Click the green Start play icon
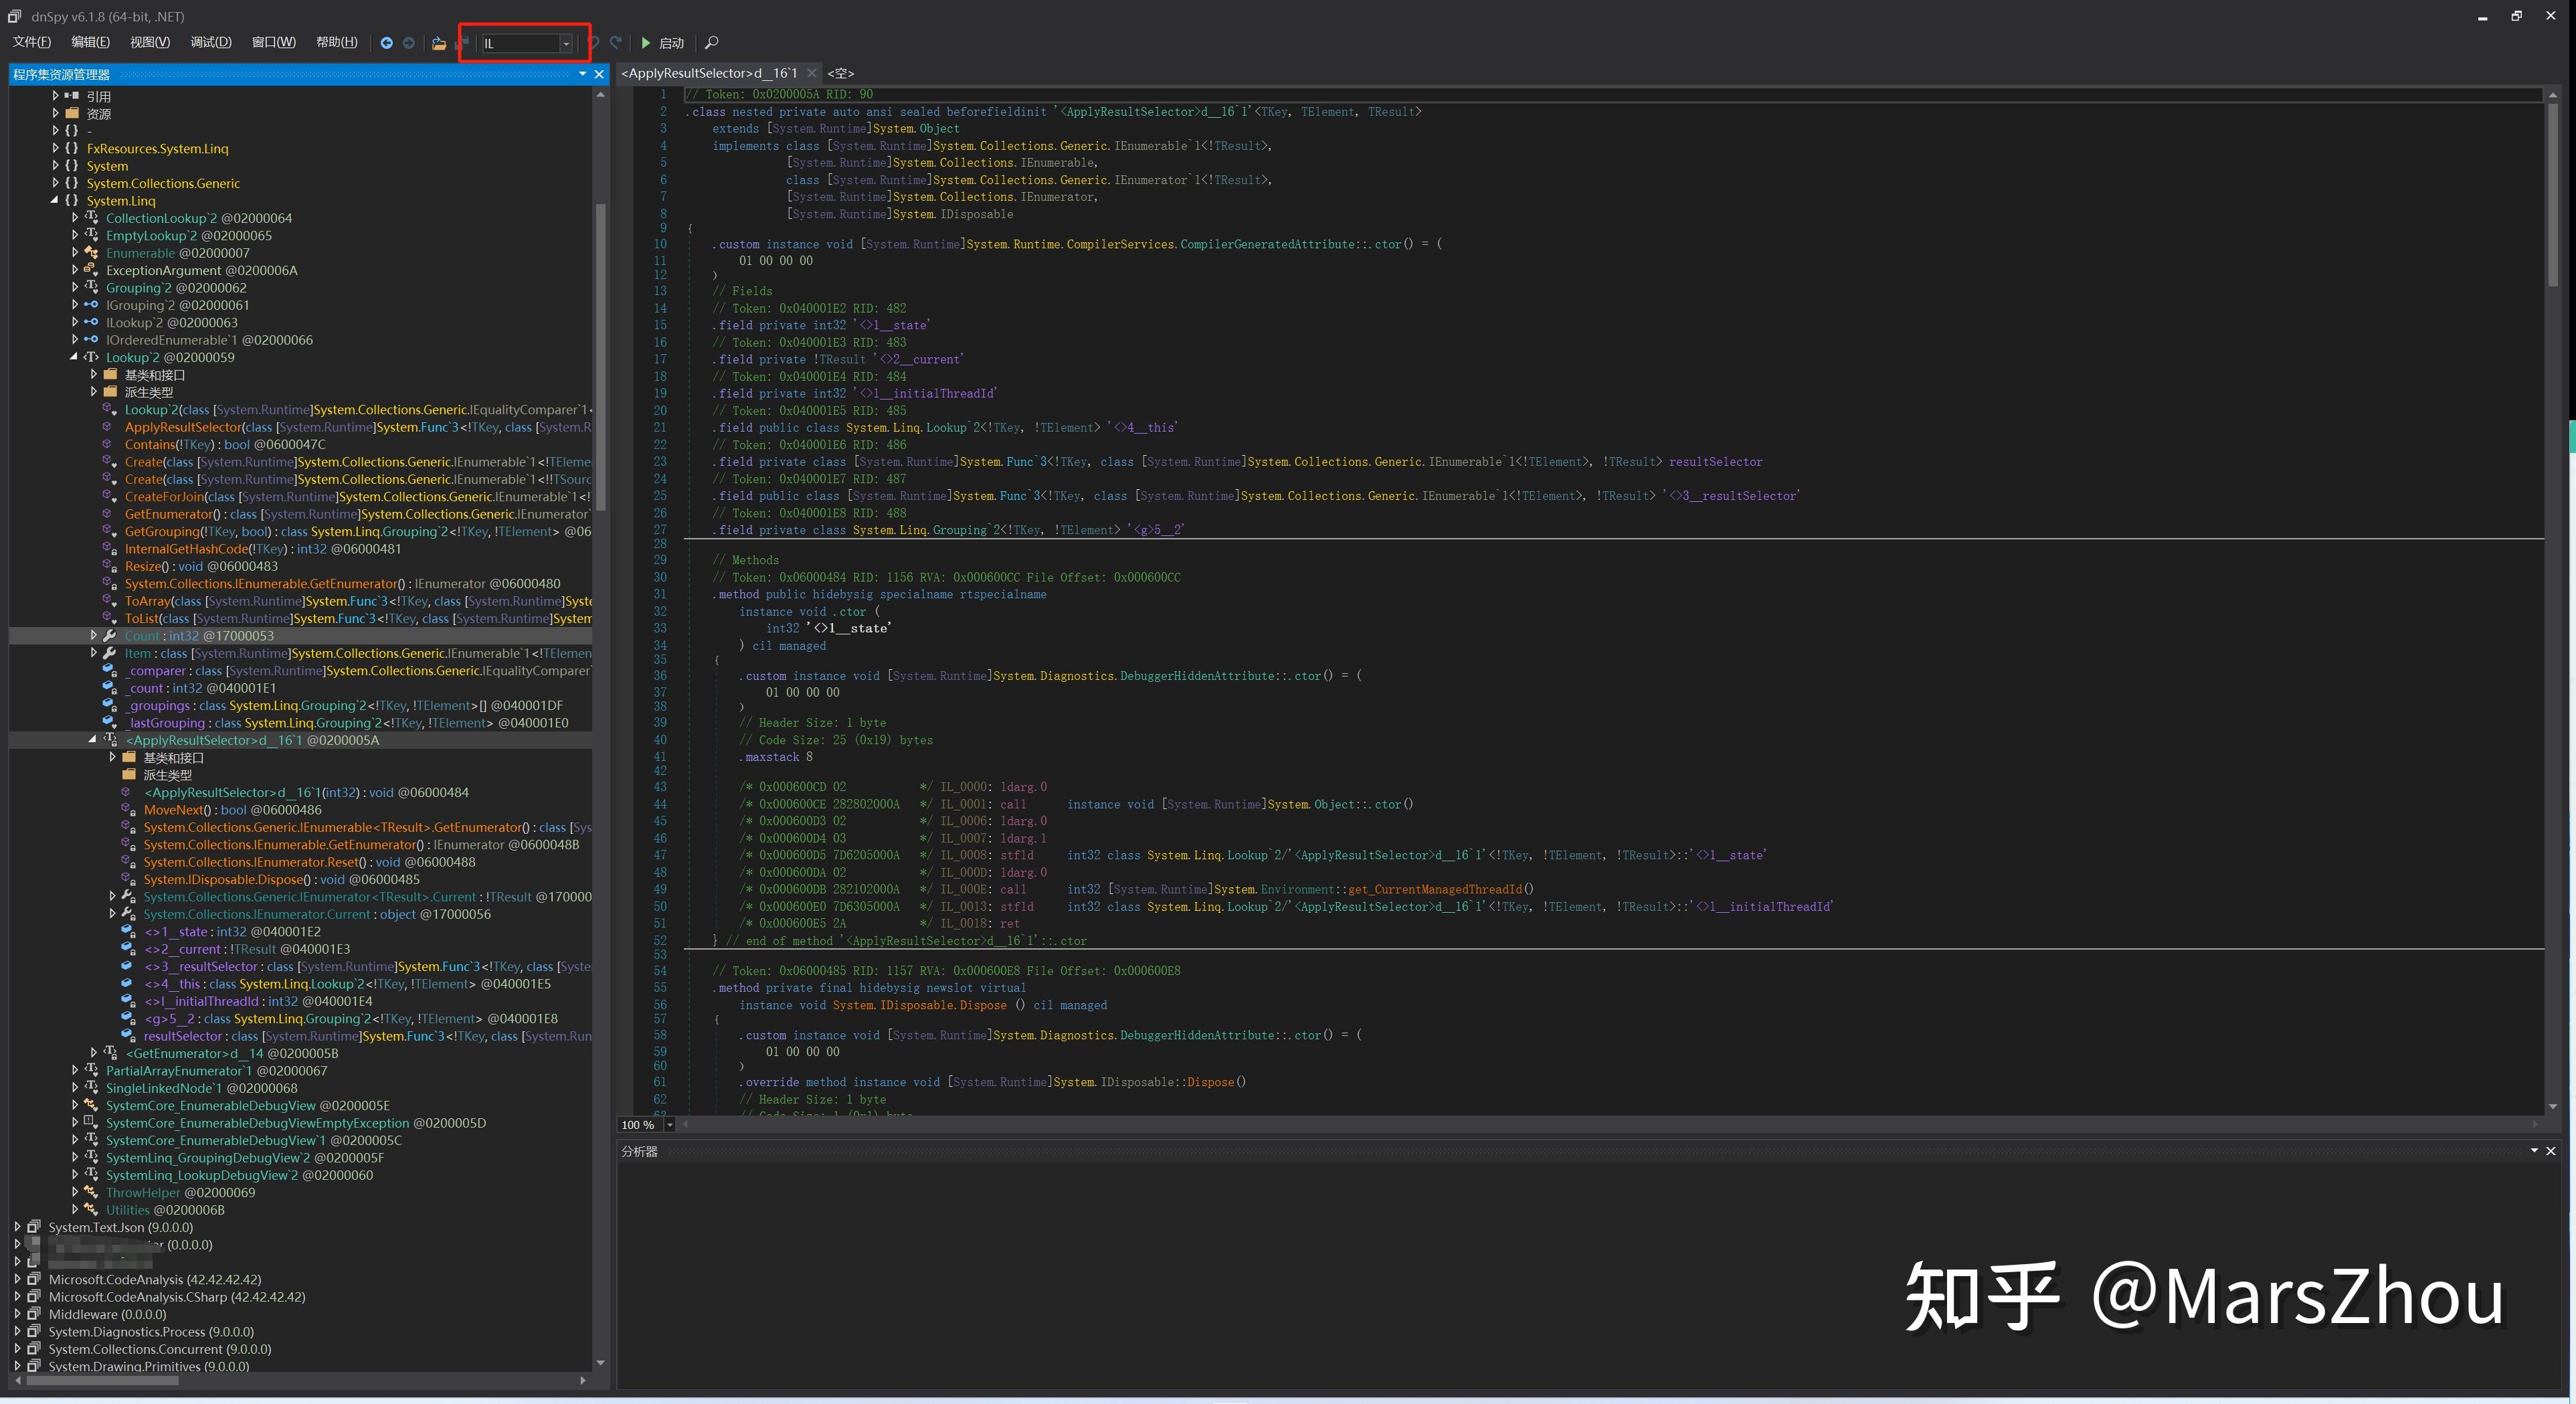This screenshot has width=2576, height=1404. [646, 43]
